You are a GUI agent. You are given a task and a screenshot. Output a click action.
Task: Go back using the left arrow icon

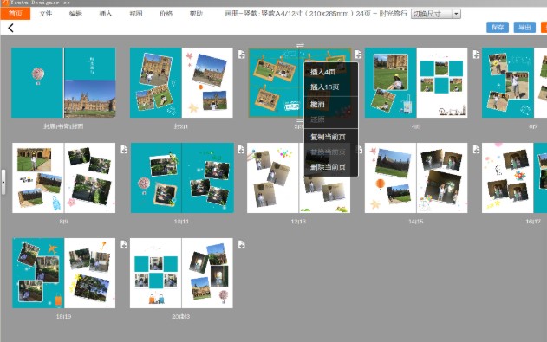[x=10, y=28]
